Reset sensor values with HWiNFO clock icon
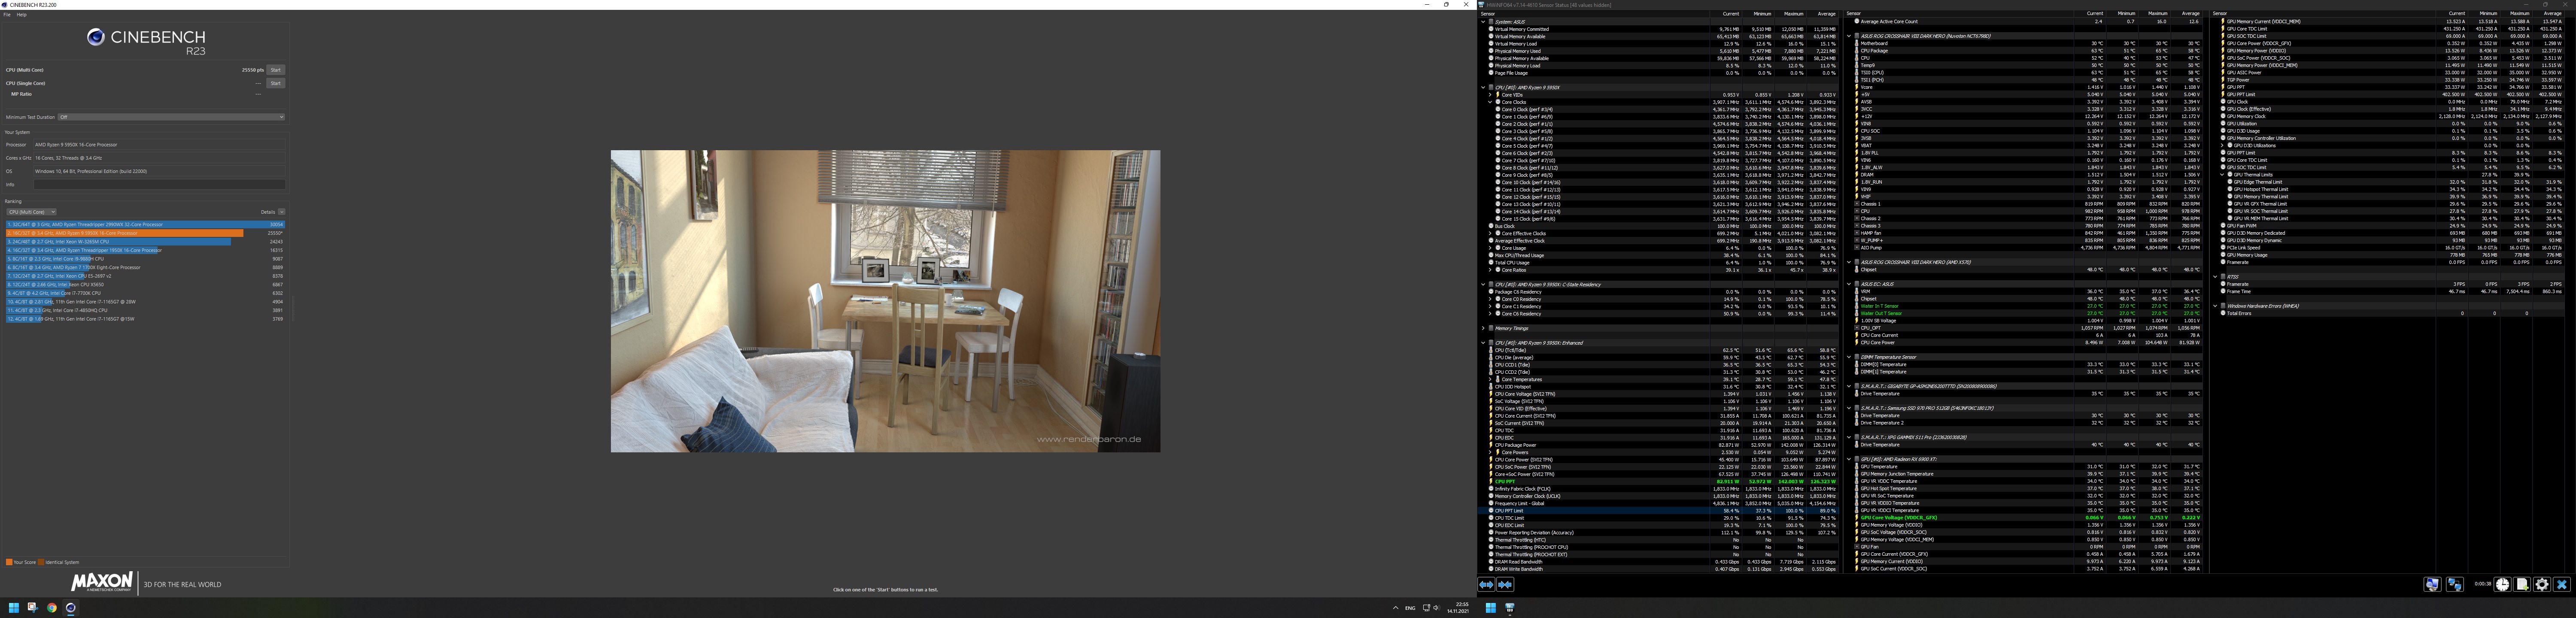 tap(2503, 585)
